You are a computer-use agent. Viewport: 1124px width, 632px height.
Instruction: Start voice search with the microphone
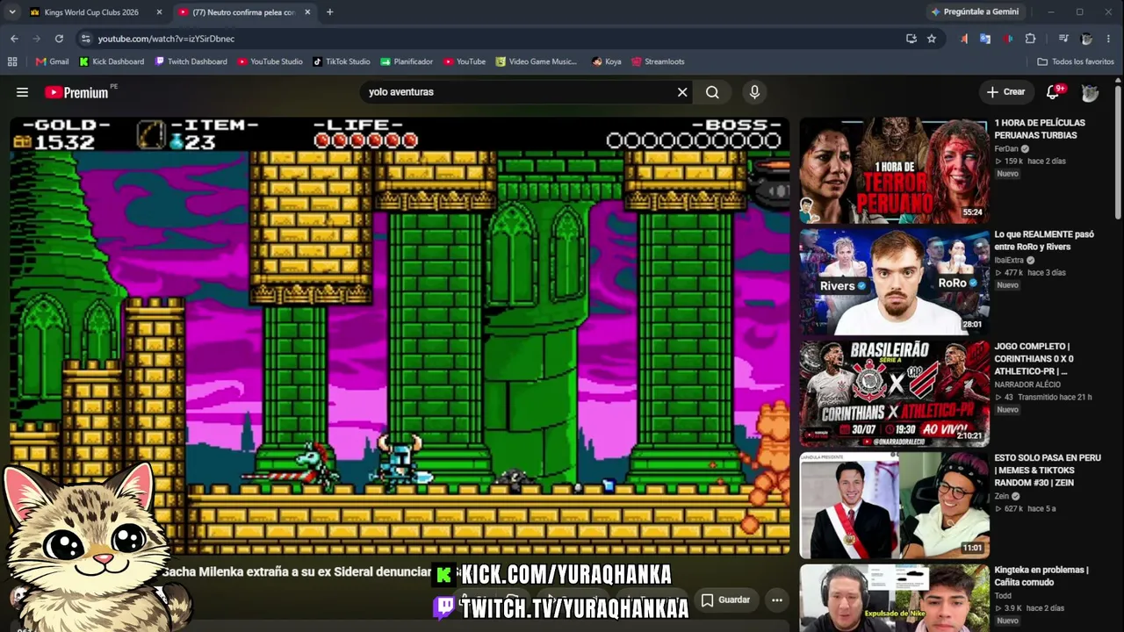pyautogui.click(x=754, y=92)
